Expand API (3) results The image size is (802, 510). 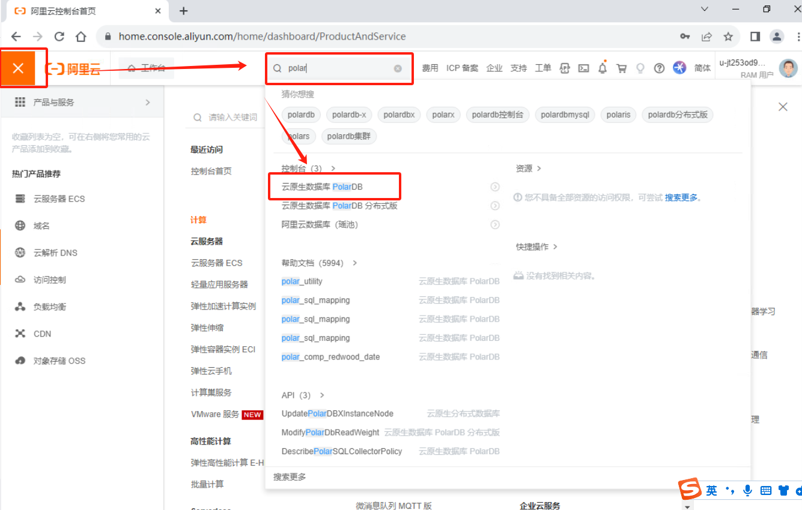click(x=303, y=395)
